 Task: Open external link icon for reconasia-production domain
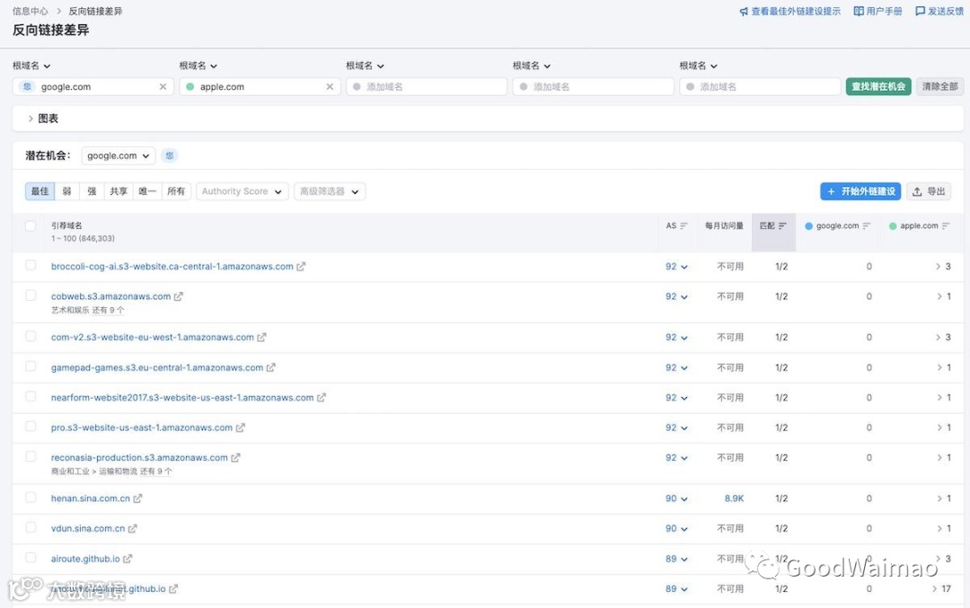click(235, 458)
